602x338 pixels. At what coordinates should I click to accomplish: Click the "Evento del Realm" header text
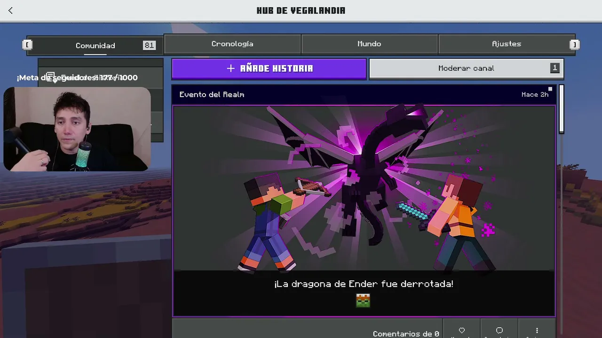[x=212, y=94]
